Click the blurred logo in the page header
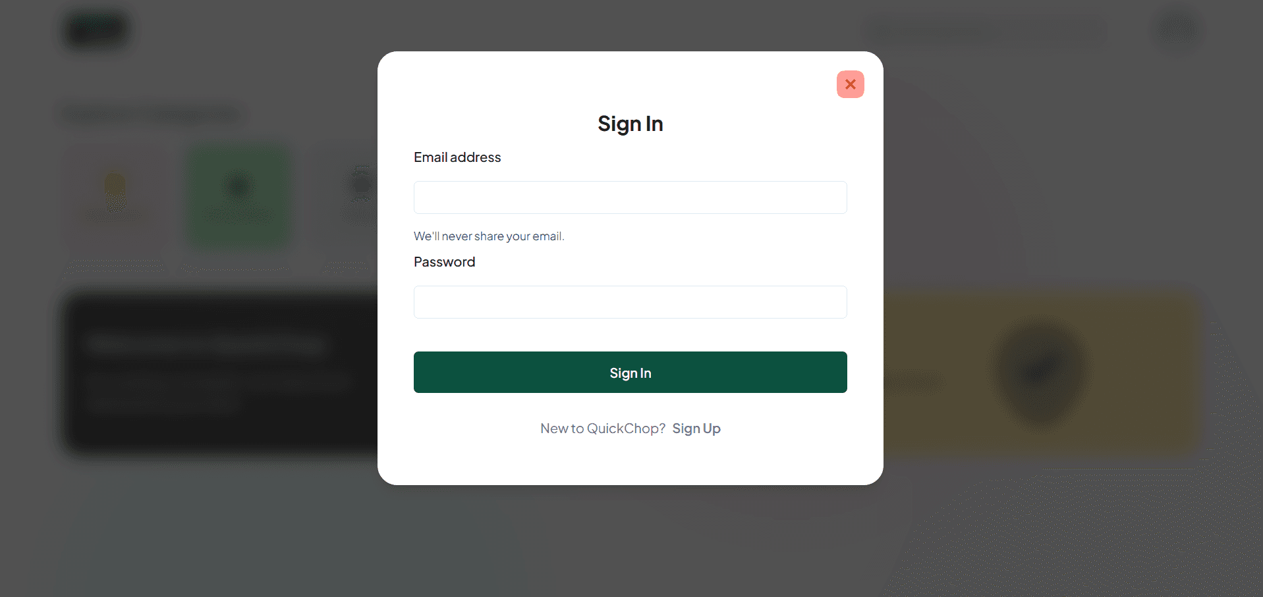The width and height of the screenshot is (1263, 597). pos(98,30)
